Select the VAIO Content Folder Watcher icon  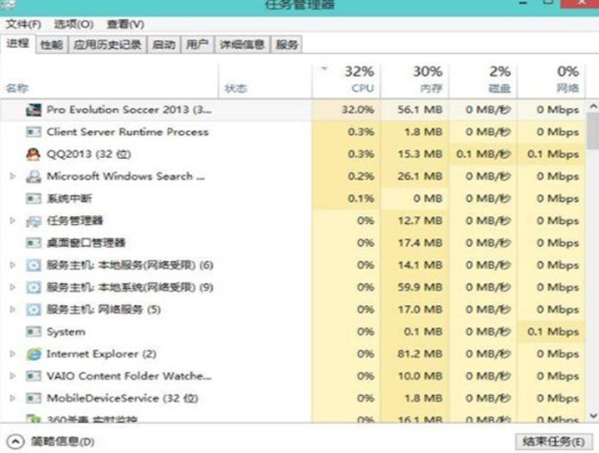coord(33,376)
